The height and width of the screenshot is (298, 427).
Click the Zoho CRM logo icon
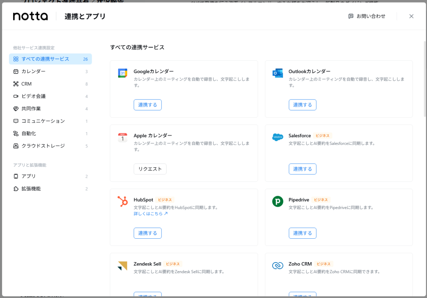pos(277,266)
